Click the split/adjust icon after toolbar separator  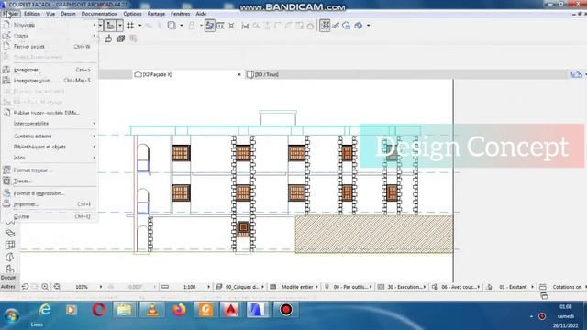[246, 26]
